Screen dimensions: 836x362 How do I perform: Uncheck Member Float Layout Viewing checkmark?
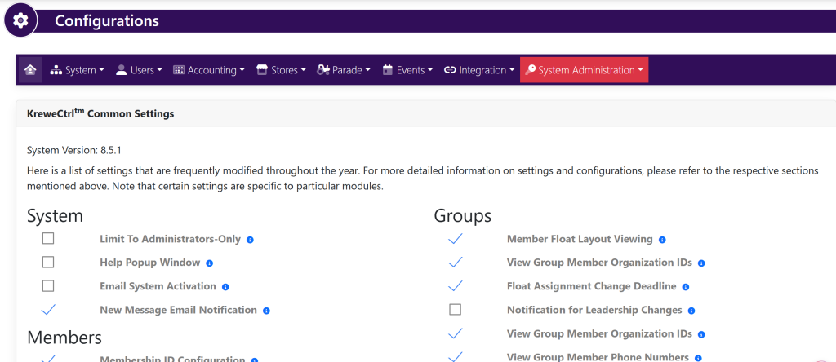click(456, 239)
